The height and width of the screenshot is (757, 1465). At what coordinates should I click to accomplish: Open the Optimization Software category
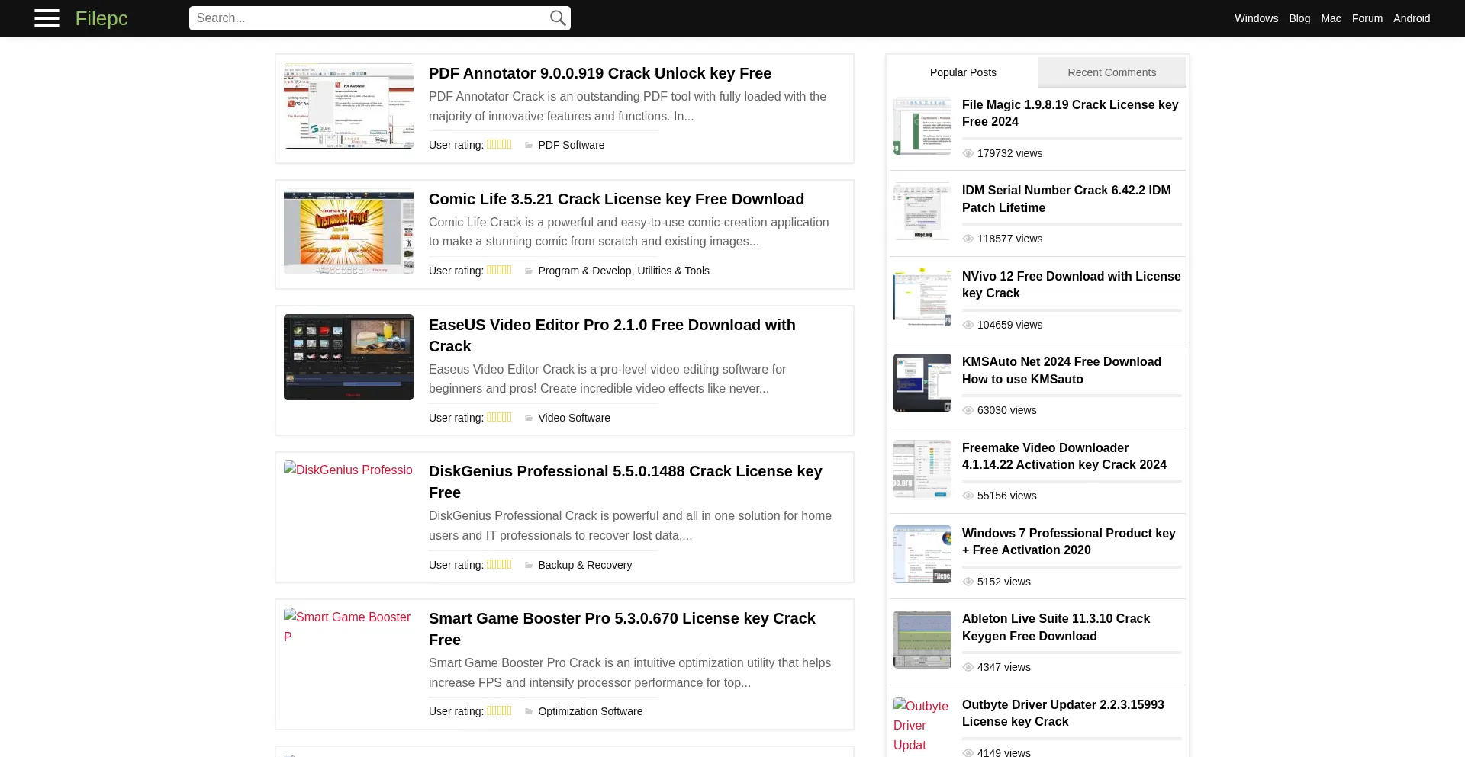pos(590,711)
